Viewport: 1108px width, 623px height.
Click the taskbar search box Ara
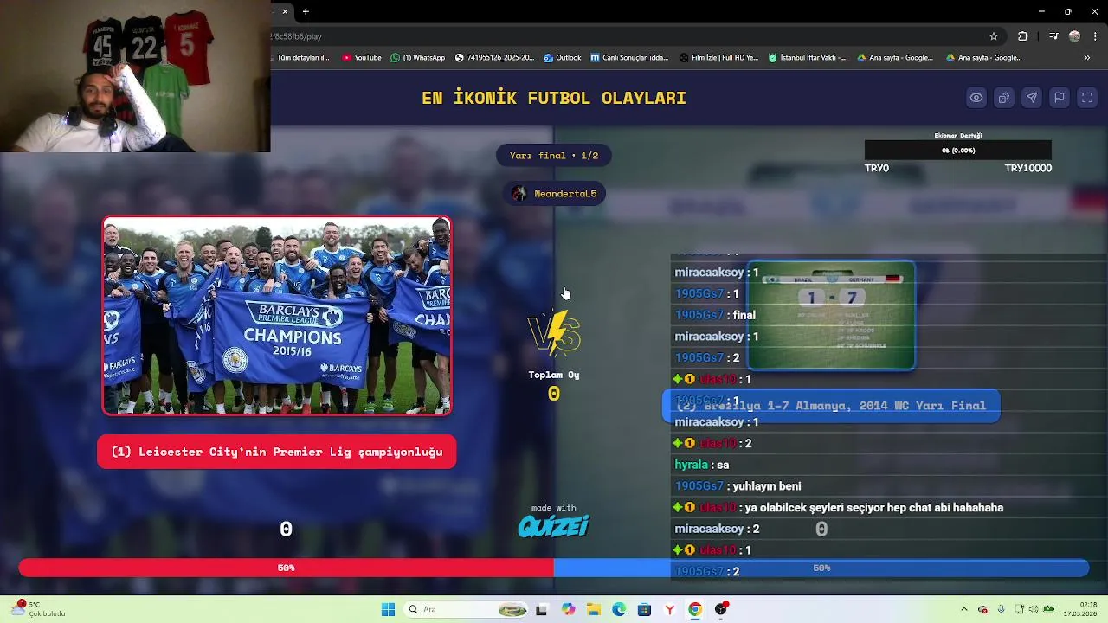pos(464,609)
